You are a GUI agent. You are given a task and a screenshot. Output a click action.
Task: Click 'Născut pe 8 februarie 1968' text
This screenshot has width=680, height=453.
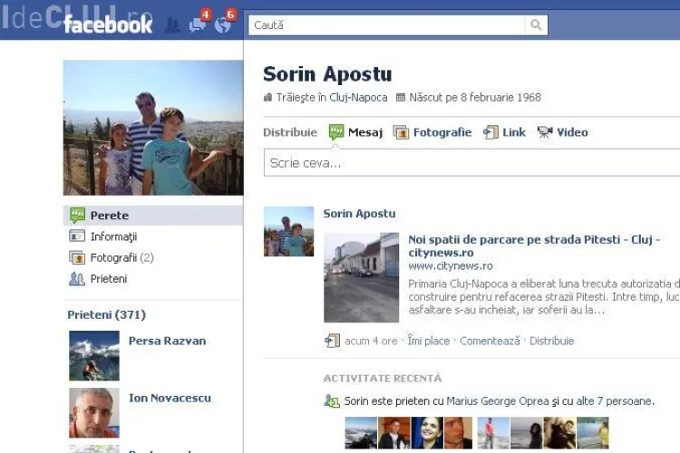click(475, 98)
